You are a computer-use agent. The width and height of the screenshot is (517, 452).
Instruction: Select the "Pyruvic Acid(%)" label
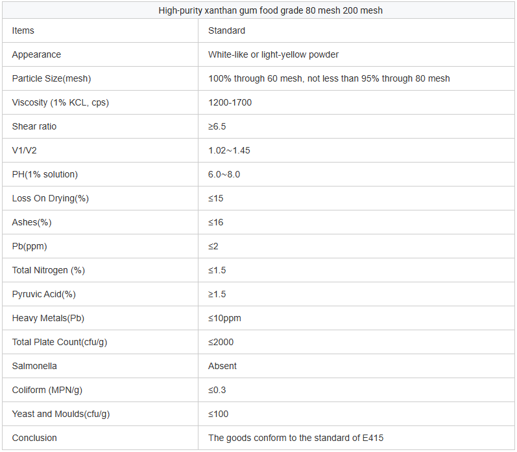(43, 294)
